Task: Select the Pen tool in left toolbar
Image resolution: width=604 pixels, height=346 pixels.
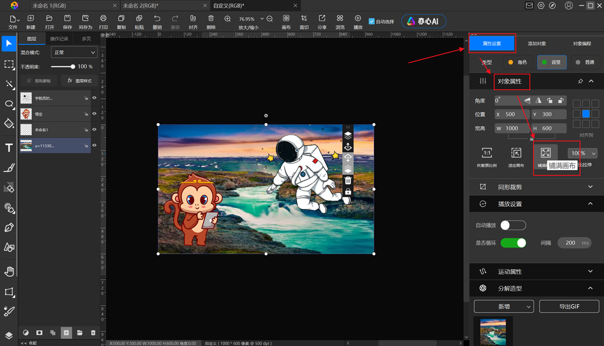Action: (x=9, y=227)
